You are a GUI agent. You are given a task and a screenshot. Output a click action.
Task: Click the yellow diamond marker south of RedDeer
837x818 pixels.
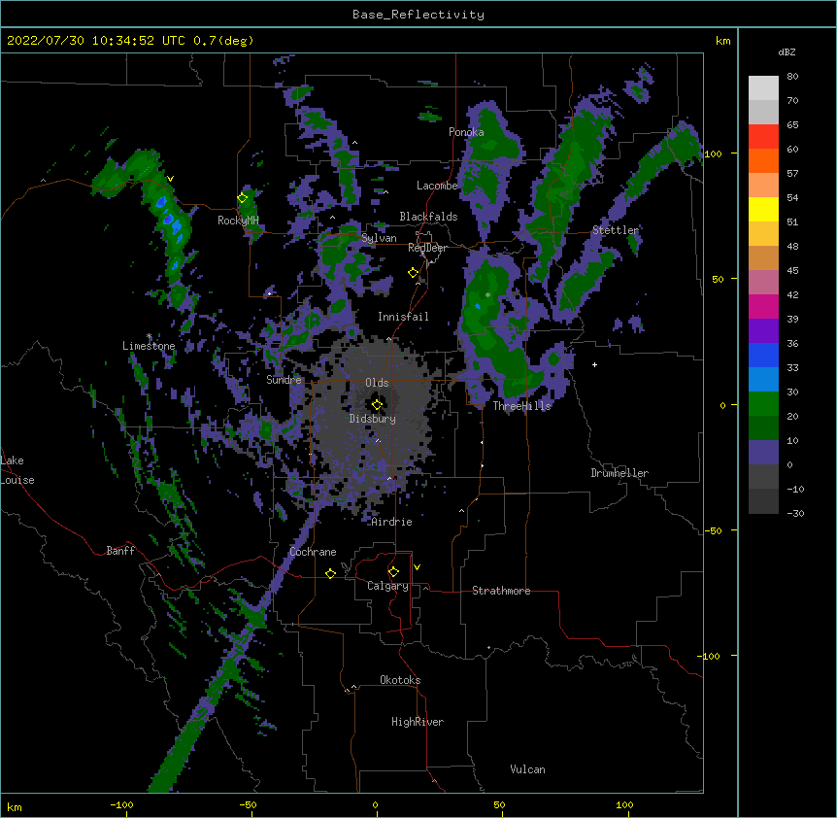tap(413, 273)
